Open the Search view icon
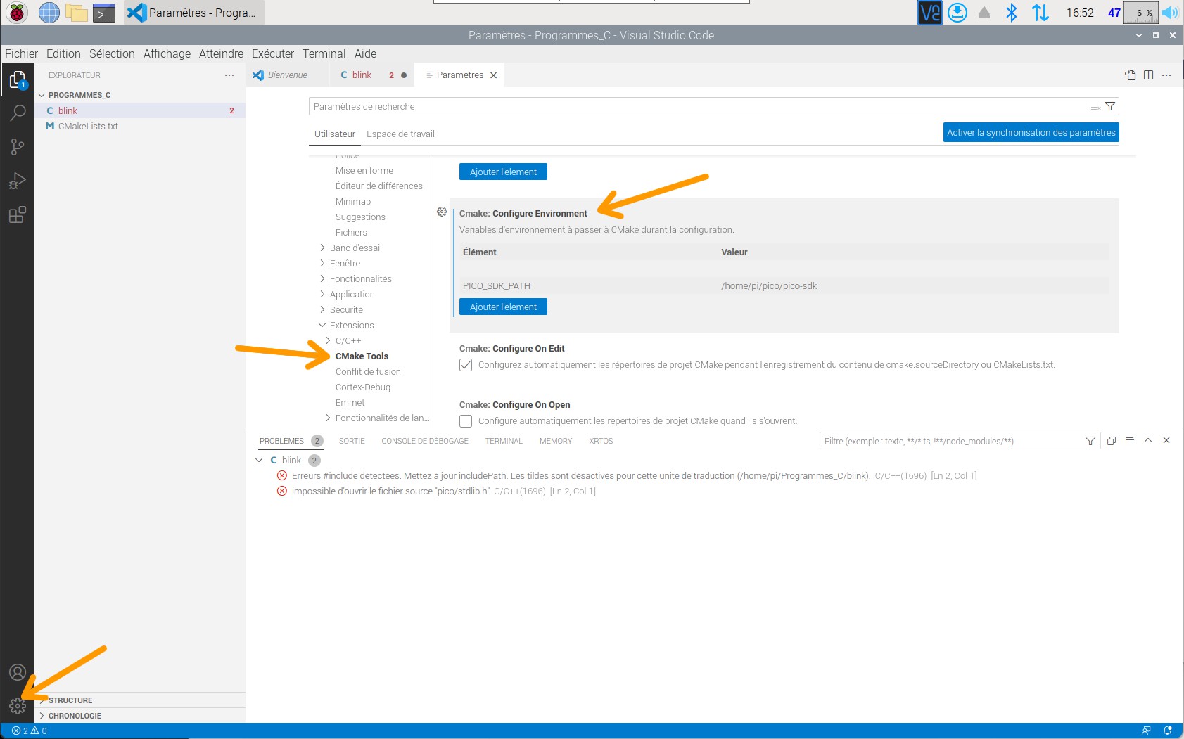 [x=18, y=113]
